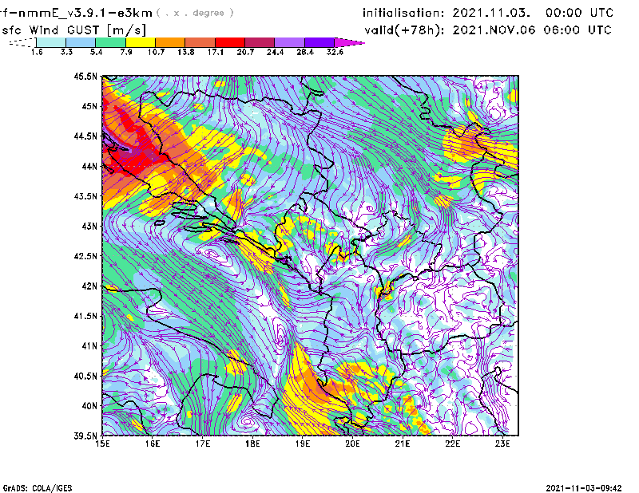
Task: Click the '40N' latitude label
Action: point(89,406)
